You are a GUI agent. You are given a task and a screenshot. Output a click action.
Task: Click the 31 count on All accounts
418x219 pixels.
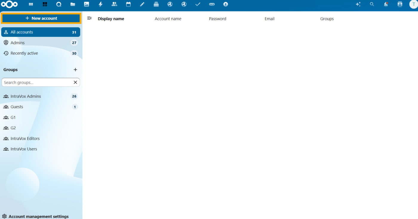pyautogui.click(x=74, y=32)
